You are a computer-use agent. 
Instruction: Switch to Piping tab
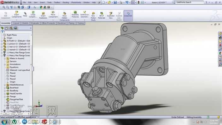[71, 23]
